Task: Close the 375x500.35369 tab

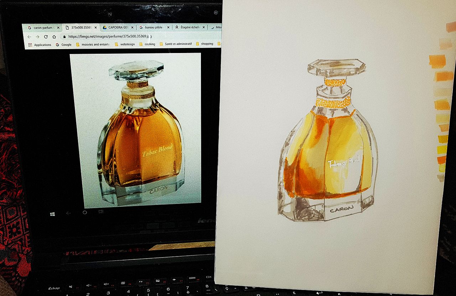Action: [x=95, y=27]
